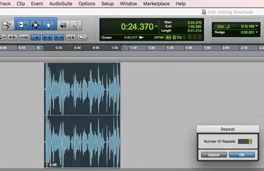Image resolution: width=264 pixels, height=171 pixels.
Task: Toggle Link Timeline and Edit Selection
Action: (48, 37)
